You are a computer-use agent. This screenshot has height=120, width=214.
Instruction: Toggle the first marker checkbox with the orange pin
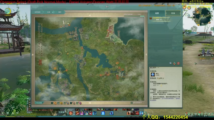(52, 103)
